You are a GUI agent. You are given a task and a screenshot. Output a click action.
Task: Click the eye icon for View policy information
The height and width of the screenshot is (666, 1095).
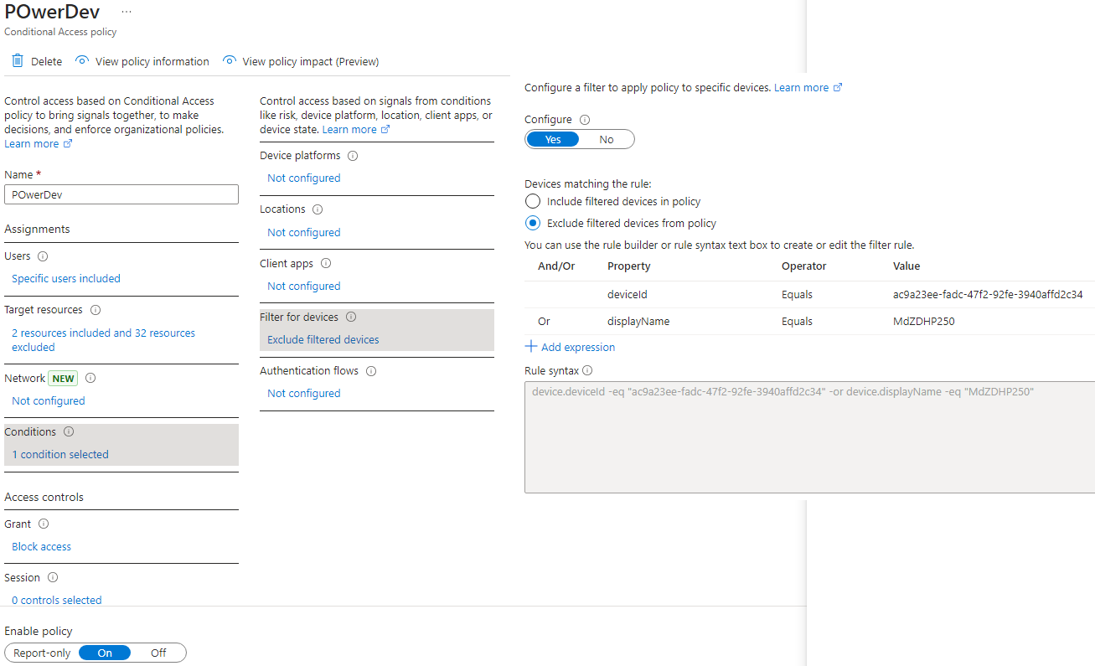[x=82, y=61]
